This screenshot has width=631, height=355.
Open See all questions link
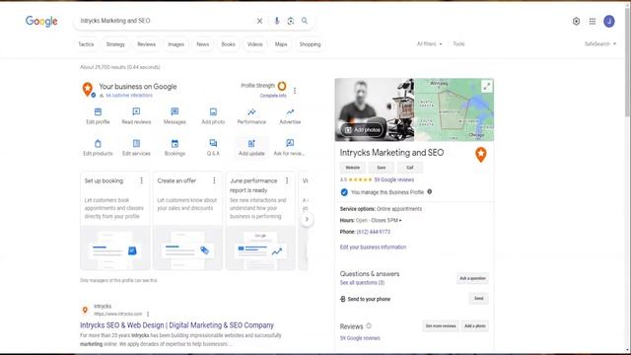(x=362, y=283)
